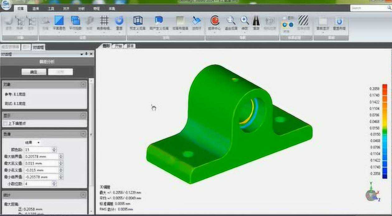
Task: Open the 工具 ribbon tab
Action: (51, 9)
